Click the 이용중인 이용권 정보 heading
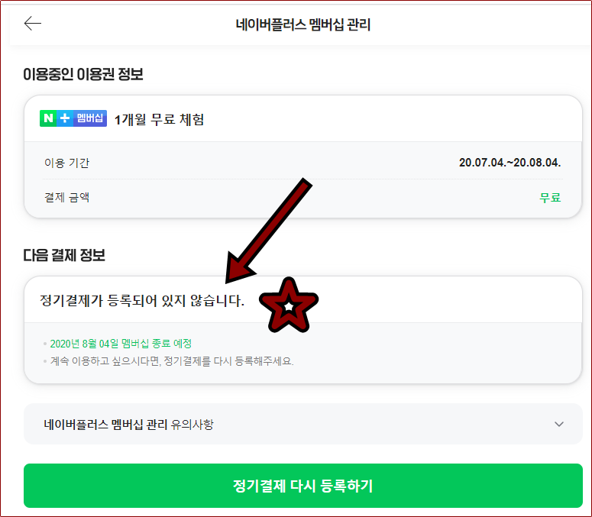The image size is (592, 517). coord(83,74)
